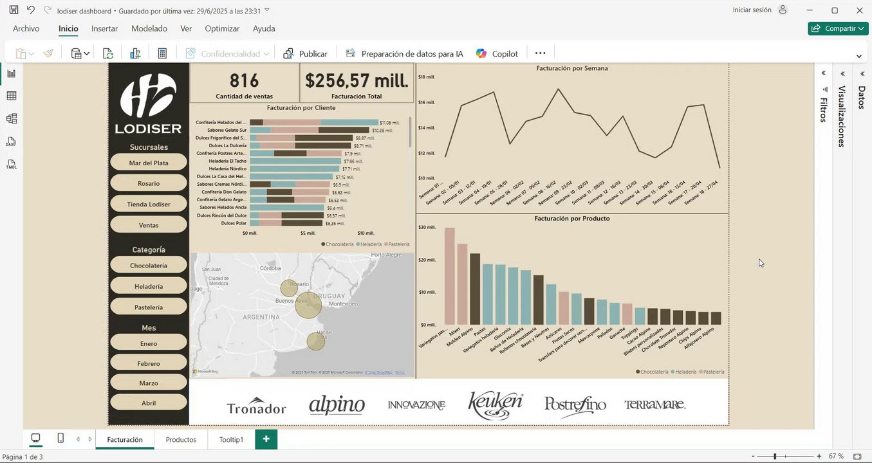Open the Insertar ribbon tab
872x463 pixels.
(104, 28)
